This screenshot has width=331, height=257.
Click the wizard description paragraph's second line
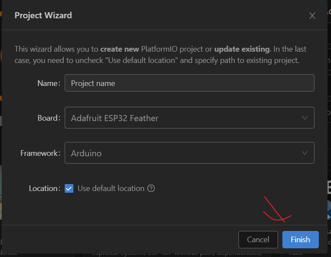click(x=157, y=60)
